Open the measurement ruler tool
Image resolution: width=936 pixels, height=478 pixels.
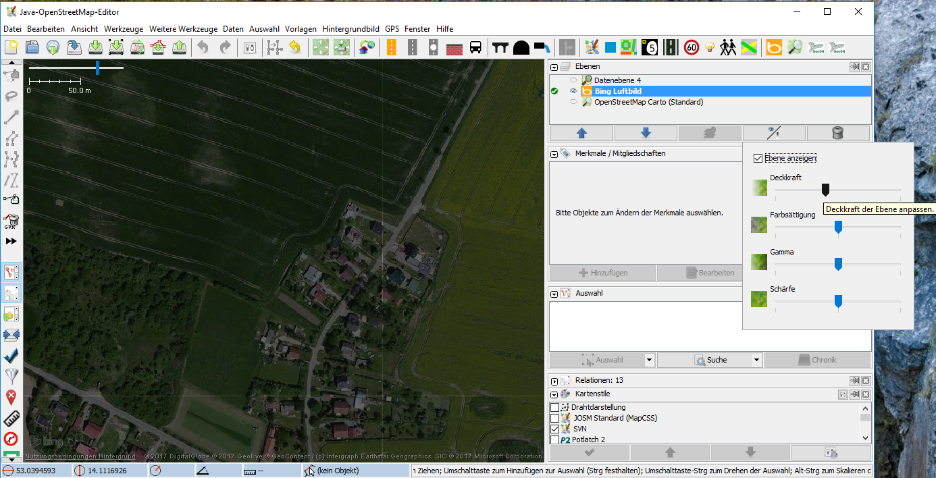click(x=11, y=417)
